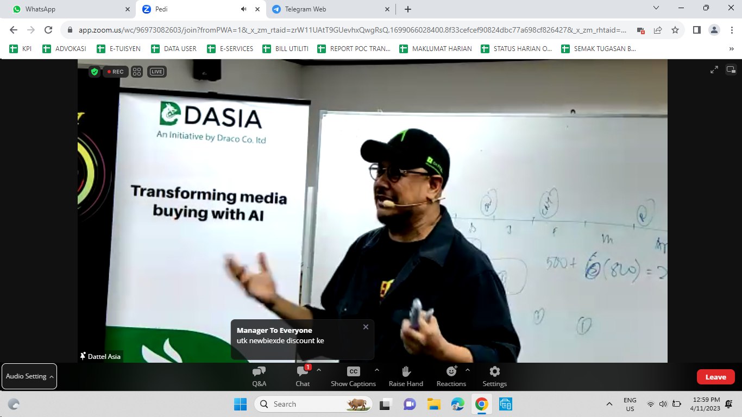
Task: Open the Chrome profile avatar
Action: point(714,30)
